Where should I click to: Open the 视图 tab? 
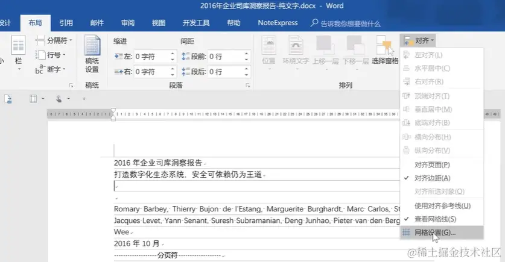click(x=159, y=23)
